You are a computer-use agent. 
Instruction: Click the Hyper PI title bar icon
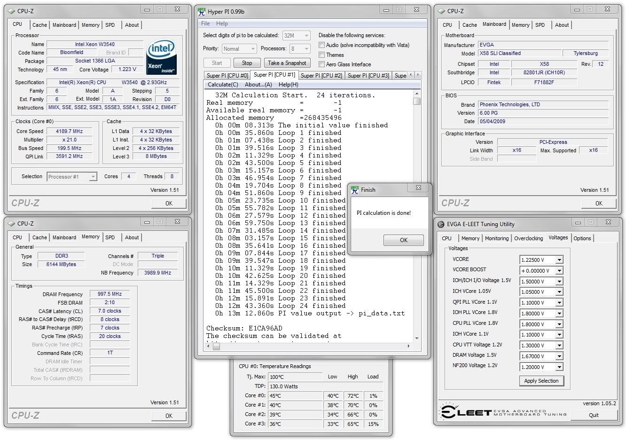(x=202, y=11)
